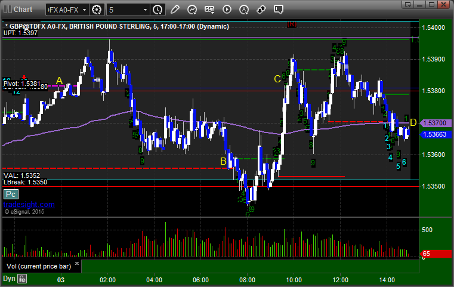Close the Vol (current price bar) tab

pos(77,264)
